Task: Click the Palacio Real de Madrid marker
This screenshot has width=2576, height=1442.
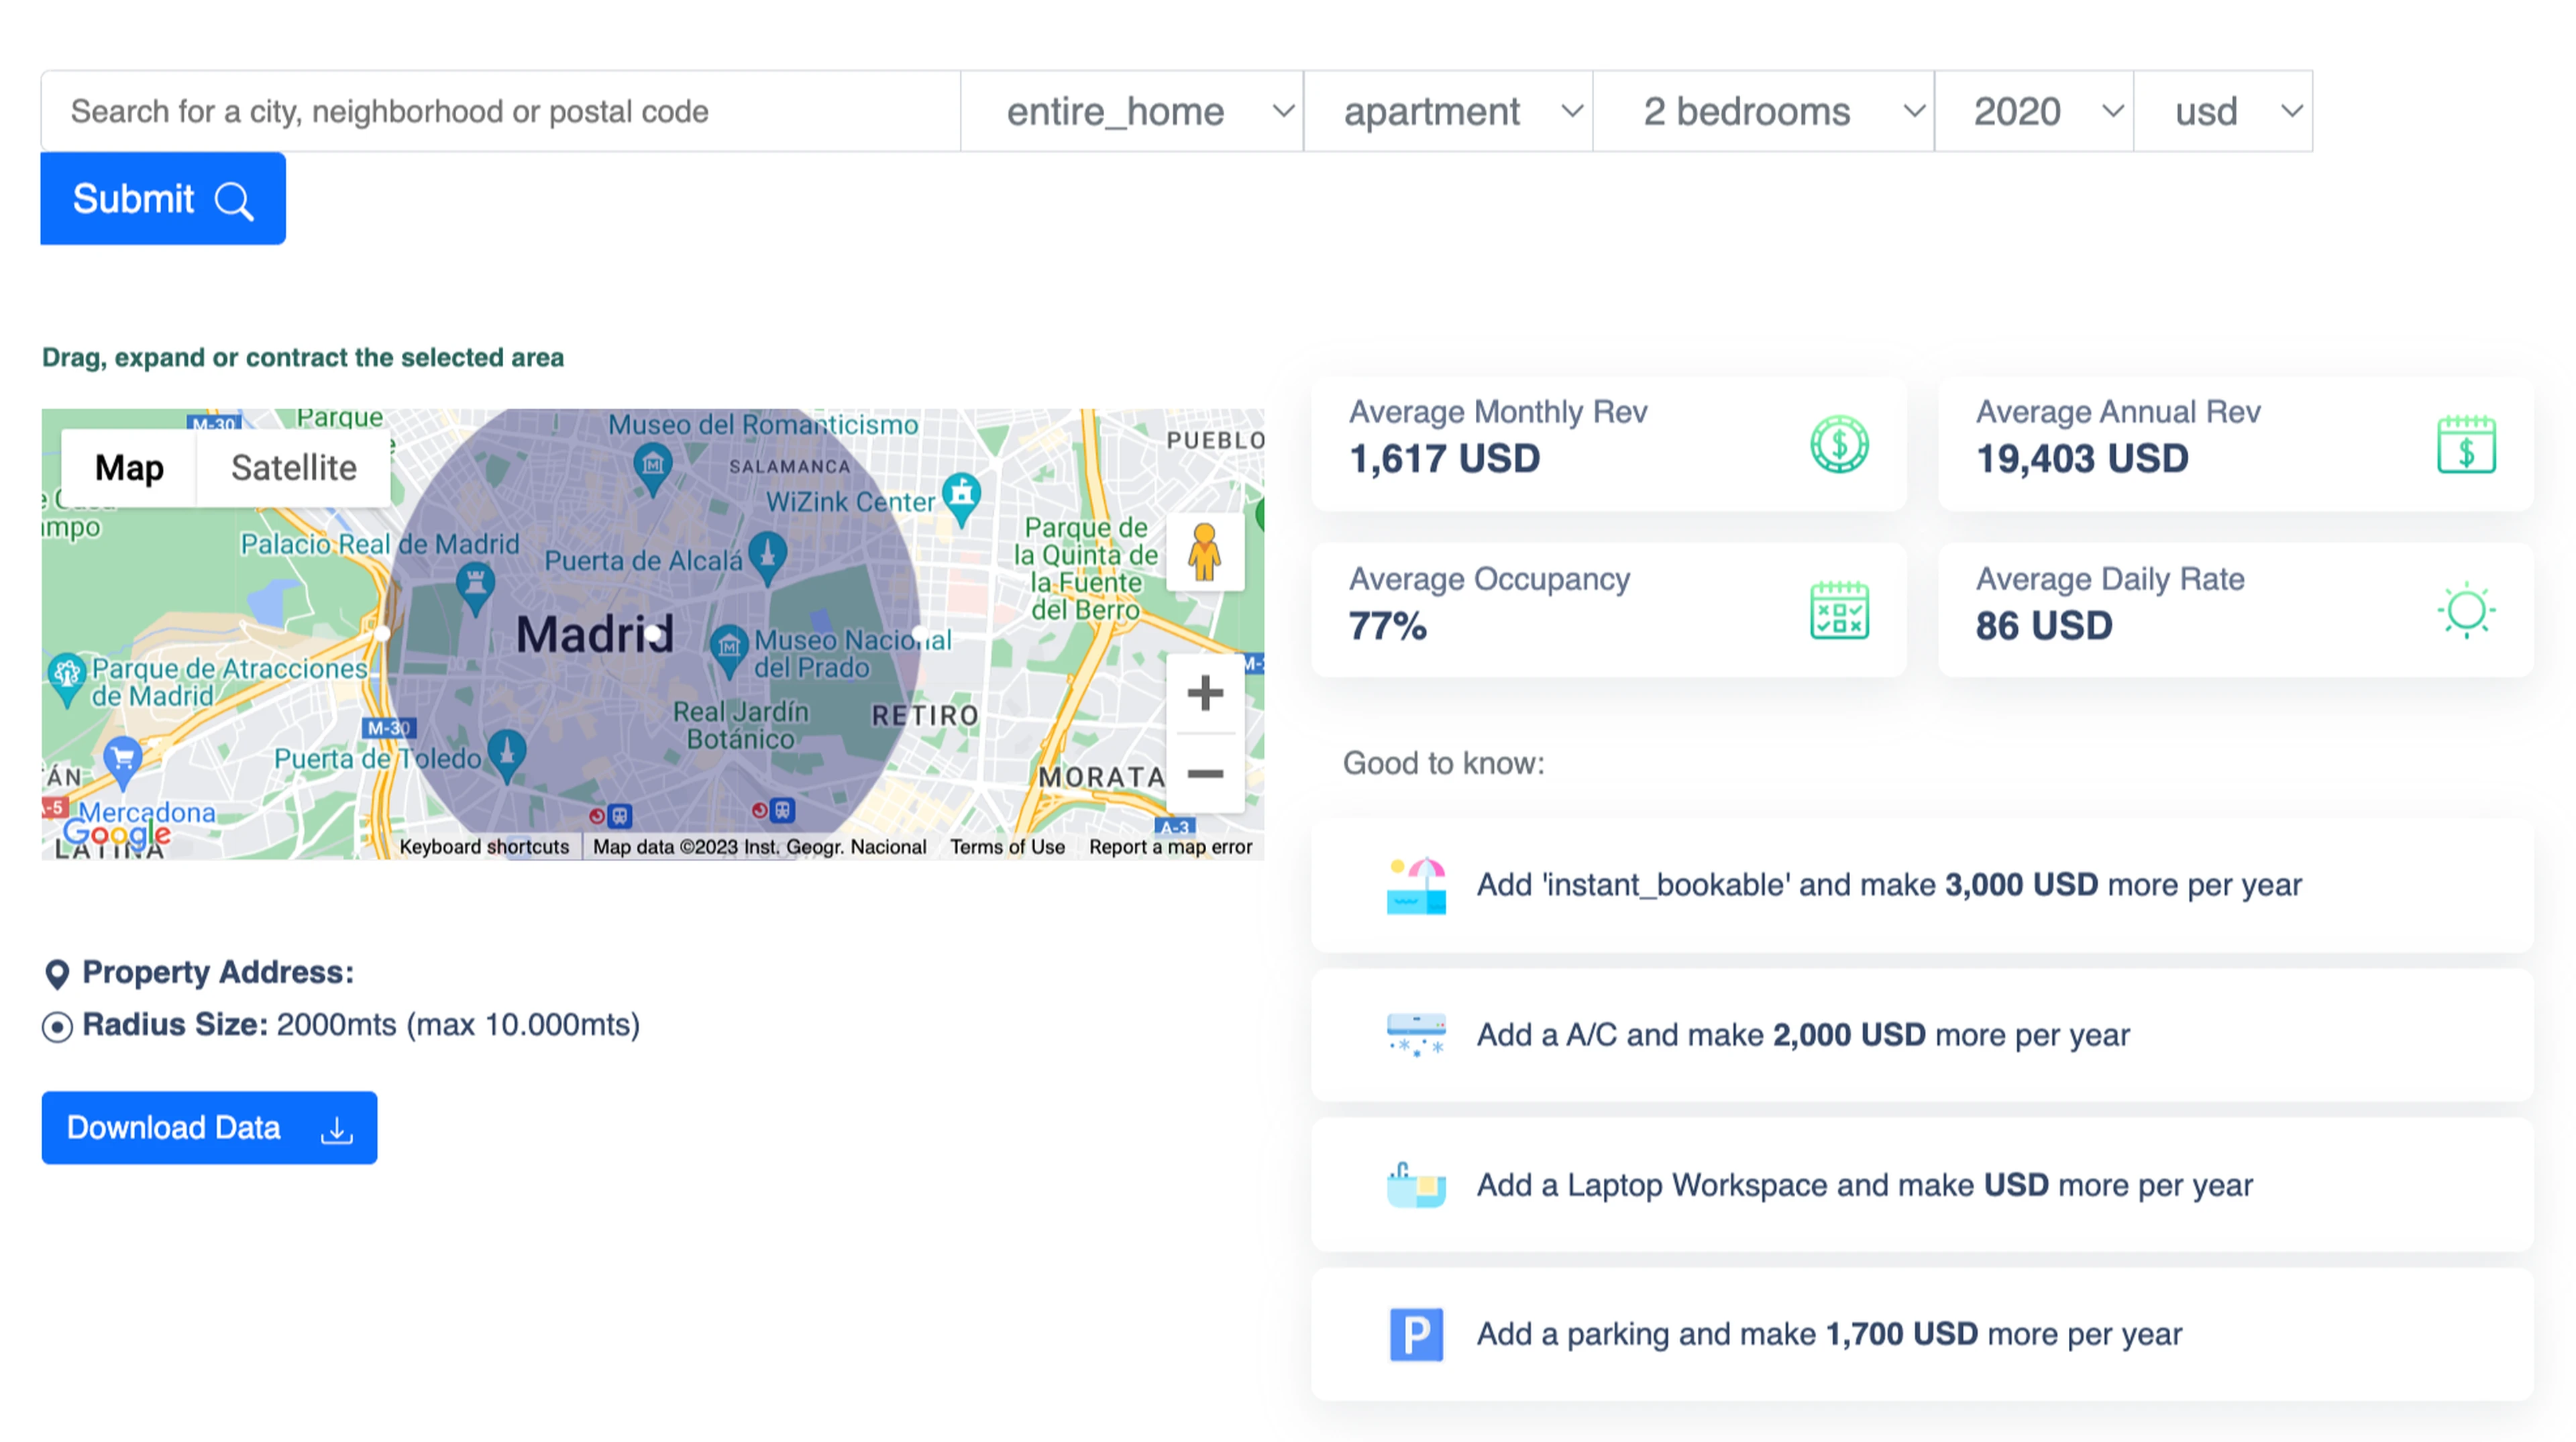Action: point(475,588)
